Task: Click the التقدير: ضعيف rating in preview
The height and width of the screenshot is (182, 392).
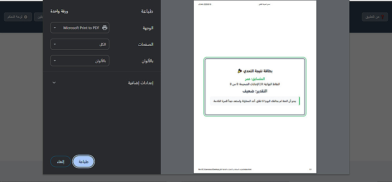Action: pos(255,91)
